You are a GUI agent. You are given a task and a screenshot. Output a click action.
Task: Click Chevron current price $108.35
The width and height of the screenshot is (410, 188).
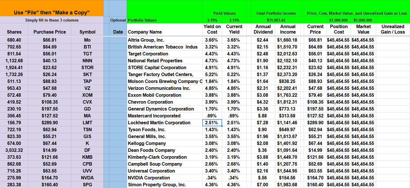coord(315,102)
